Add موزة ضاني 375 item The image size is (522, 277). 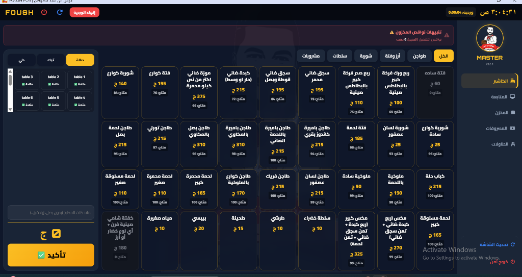coord(199,93)
